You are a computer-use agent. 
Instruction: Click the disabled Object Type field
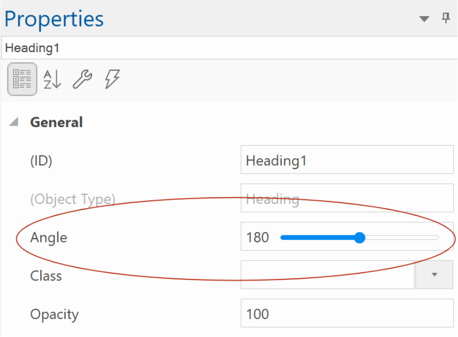[347, 198]
